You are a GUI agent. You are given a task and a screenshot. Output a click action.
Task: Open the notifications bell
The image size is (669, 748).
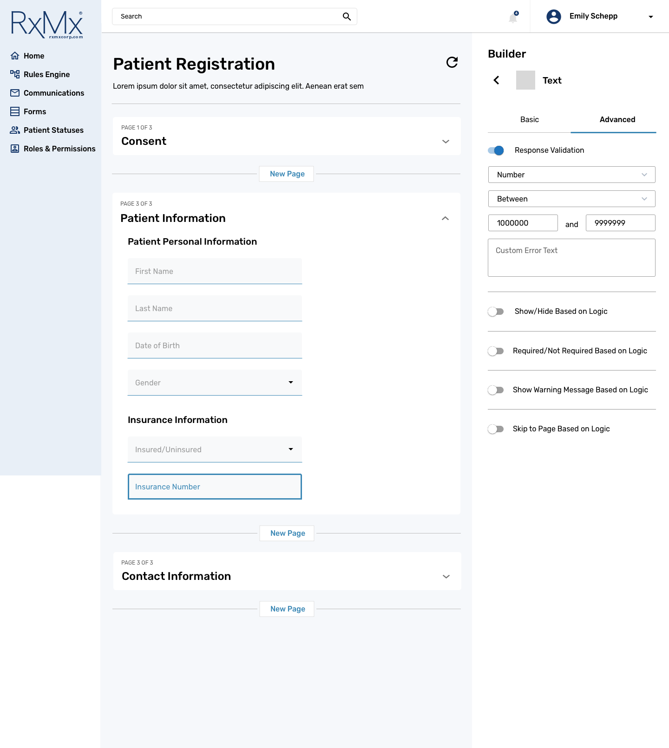tap(513, 17)
